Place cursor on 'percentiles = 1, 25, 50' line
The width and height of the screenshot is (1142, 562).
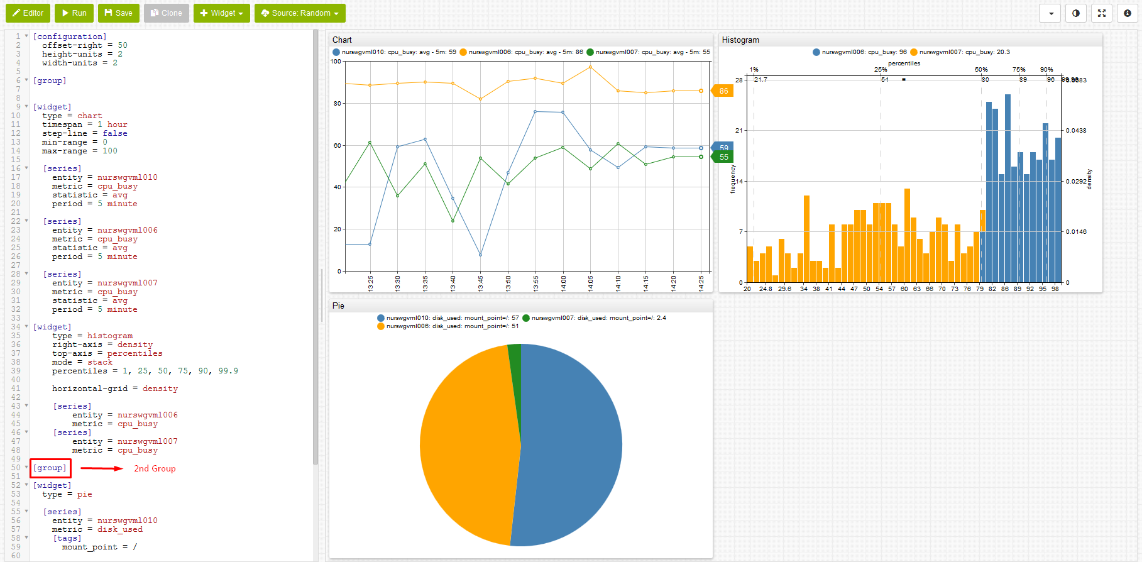tap(145, 371)
